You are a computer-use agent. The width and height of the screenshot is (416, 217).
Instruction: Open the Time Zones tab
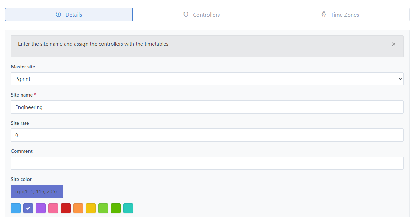coord(340,15)
